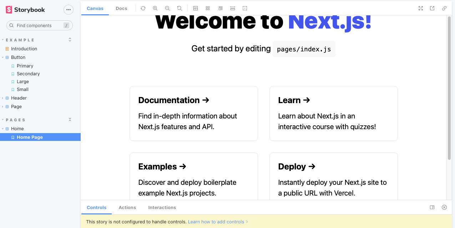Toggle the measure tool
This screenshot has width=455, height=228.
pyautogui.click(x=233, y=8)
